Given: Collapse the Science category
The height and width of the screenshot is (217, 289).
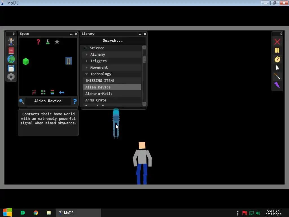Looking at the screenshot, I should pos(85,48).
